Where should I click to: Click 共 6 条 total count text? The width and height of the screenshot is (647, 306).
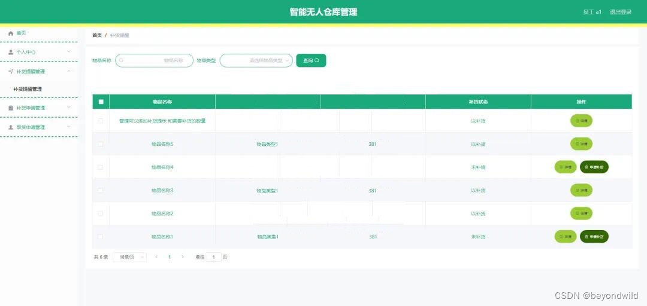tap(101, 257)
